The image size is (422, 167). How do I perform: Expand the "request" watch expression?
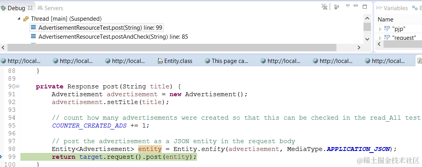pos(380,38)
